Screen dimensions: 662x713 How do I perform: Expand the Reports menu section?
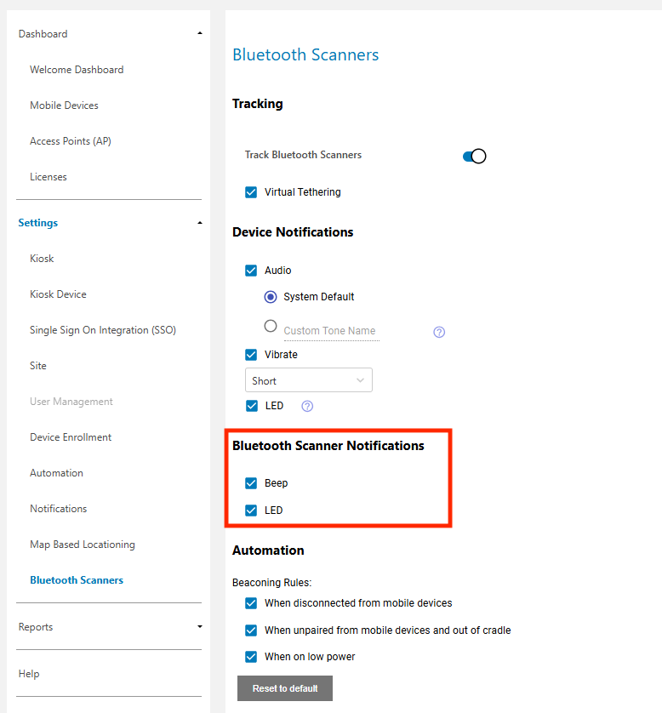pos(200,627)
